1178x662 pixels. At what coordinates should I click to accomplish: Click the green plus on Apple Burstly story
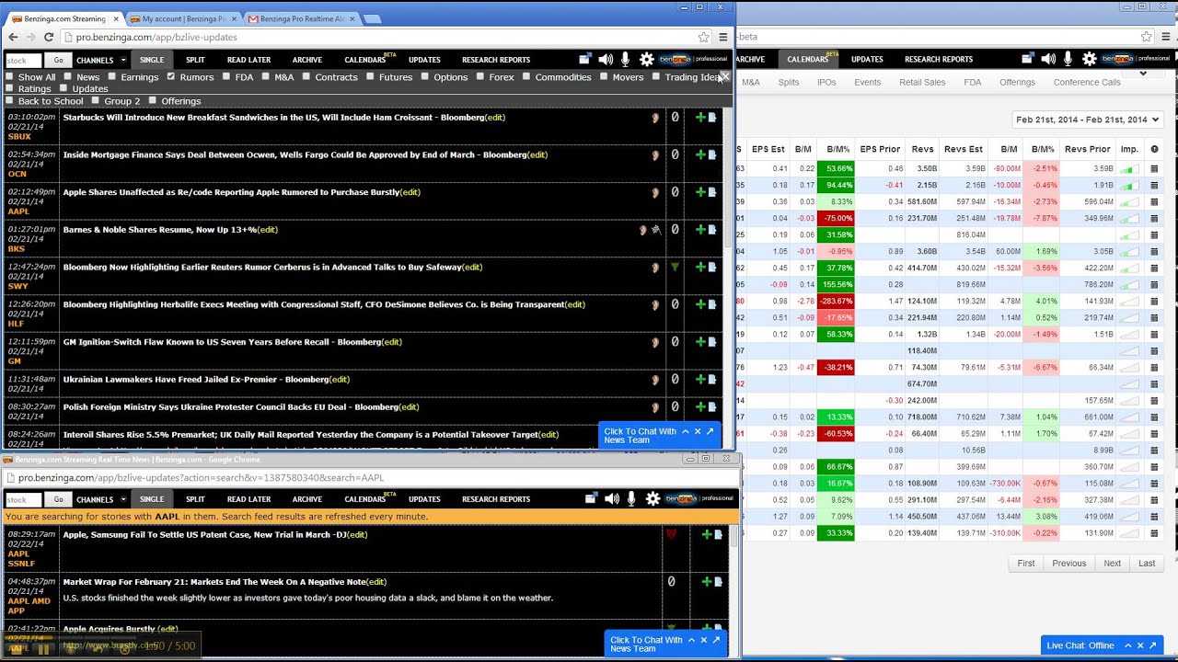pos(700,192)
